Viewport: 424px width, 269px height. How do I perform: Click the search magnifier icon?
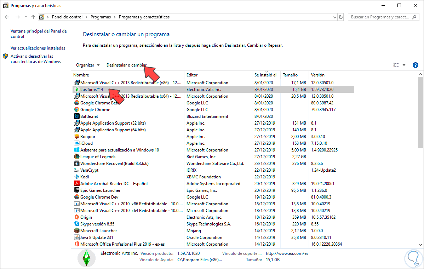[x=414, y=17]
